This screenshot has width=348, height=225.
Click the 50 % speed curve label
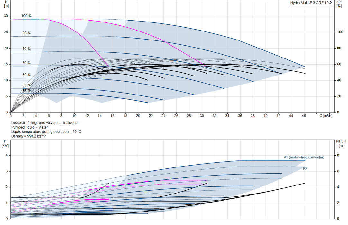26,85
